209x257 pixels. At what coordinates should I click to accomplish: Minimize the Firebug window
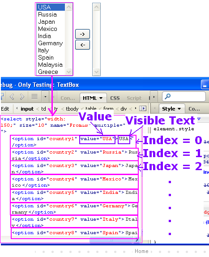click(x=205, y=85)
